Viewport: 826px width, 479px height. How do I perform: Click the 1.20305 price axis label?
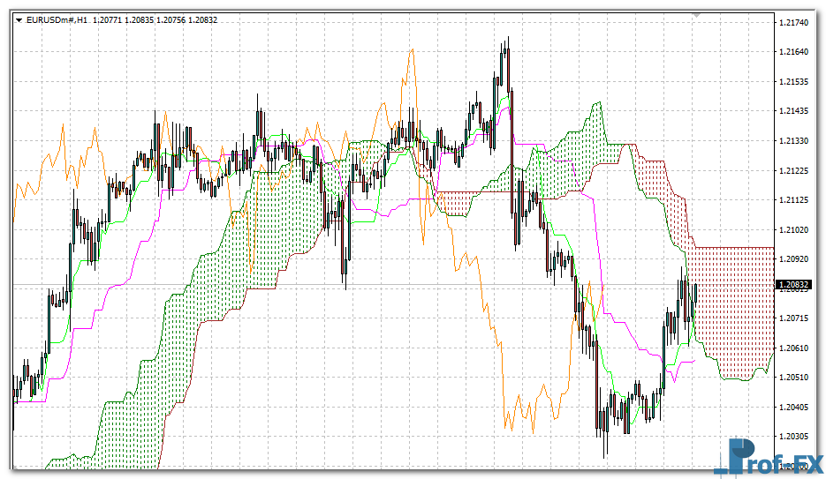[x=796, y=436]
